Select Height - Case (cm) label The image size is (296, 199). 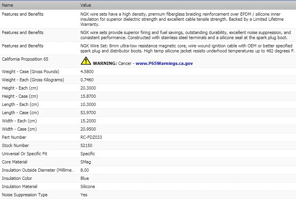[20, 96]
